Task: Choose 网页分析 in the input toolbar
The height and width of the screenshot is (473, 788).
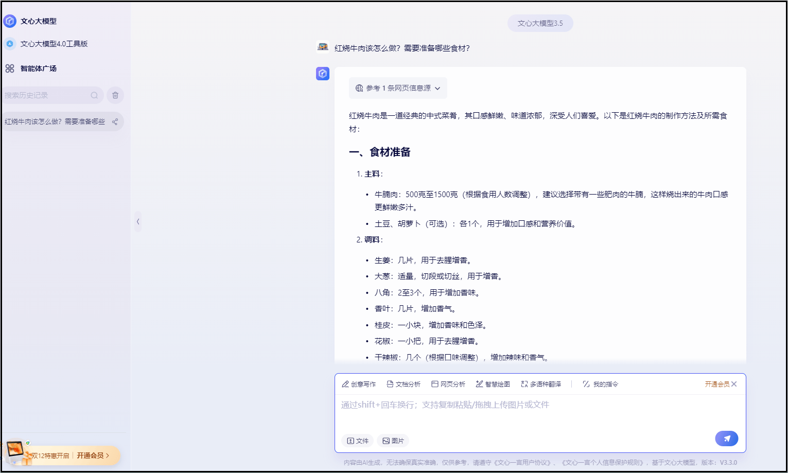Action: (448, 384)
